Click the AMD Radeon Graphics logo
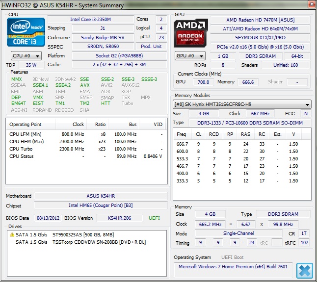The width and height of the screenshot is (317, 282). point(191,33)
